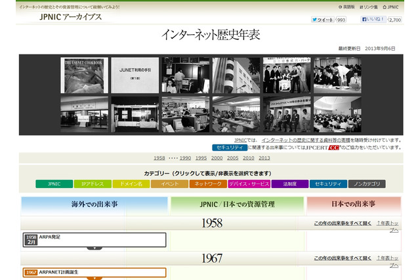
Task: Toggle the ネットワーク category filter
Action: 208,184
